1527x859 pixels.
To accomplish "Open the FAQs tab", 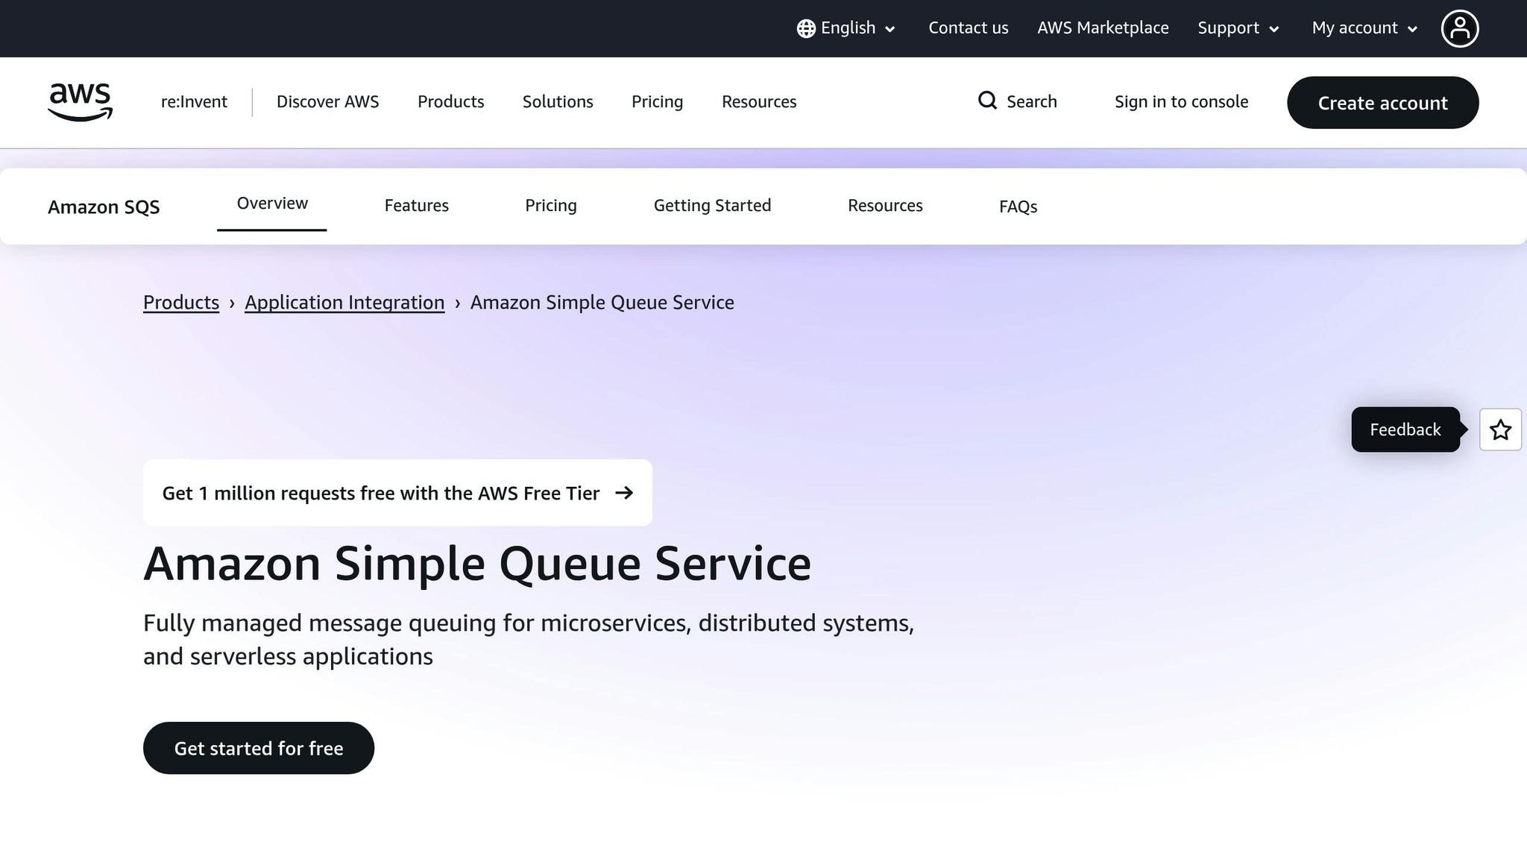I will click(x=1018, y=207).
